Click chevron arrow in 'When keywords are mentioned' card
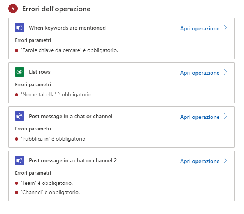Image resolution: width=244 pixels, height=214 pixels. coord(225,28)
